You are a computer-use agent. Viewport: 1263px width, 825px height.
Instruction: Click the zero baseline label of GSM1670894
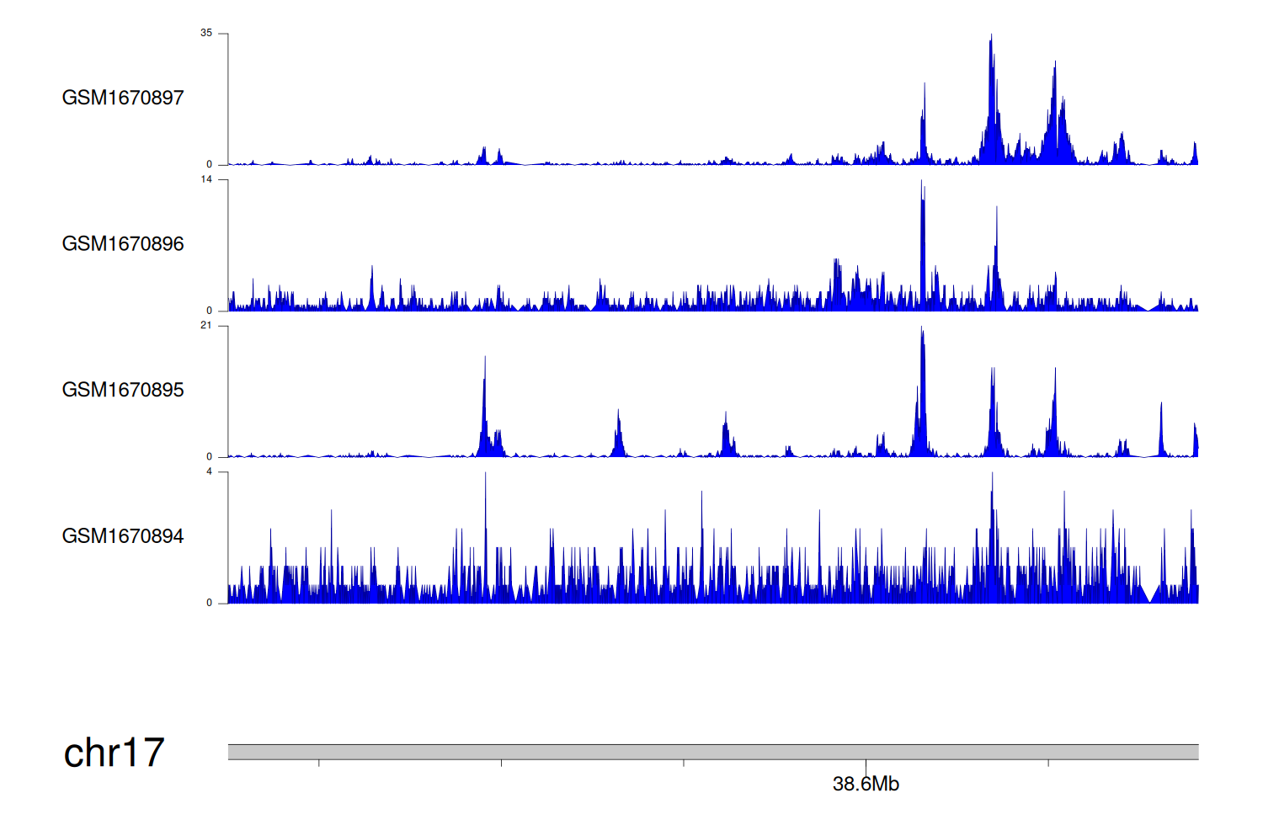pos(210,603)
